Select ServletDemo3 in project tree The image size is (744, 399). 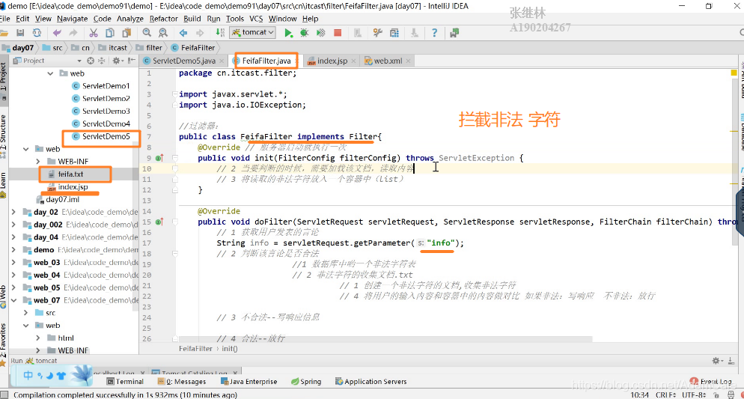(x=106, y=111)
